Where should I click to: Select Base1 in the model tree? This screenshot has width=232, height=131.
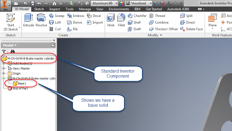[x=20, y=83]
